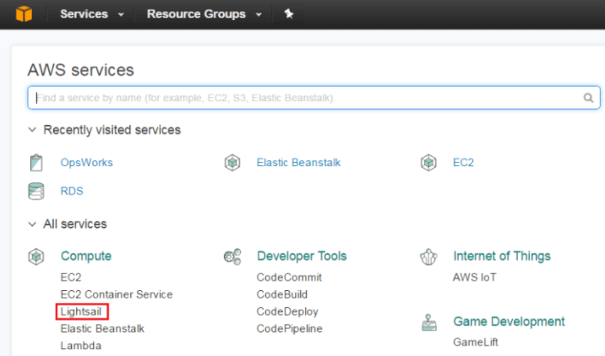Click the Services dropdown arrow

(x=121, y=14)
